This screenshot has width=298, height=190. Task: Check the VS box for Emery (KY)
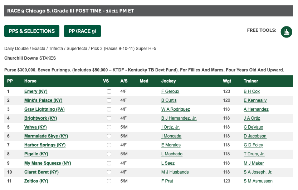109,91
